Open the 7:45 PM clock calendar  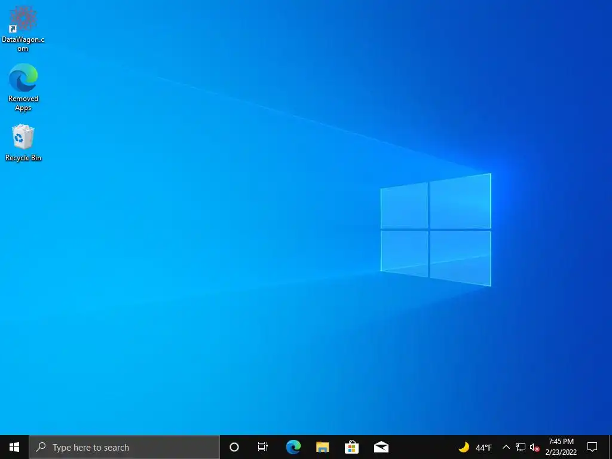[561, 447]
